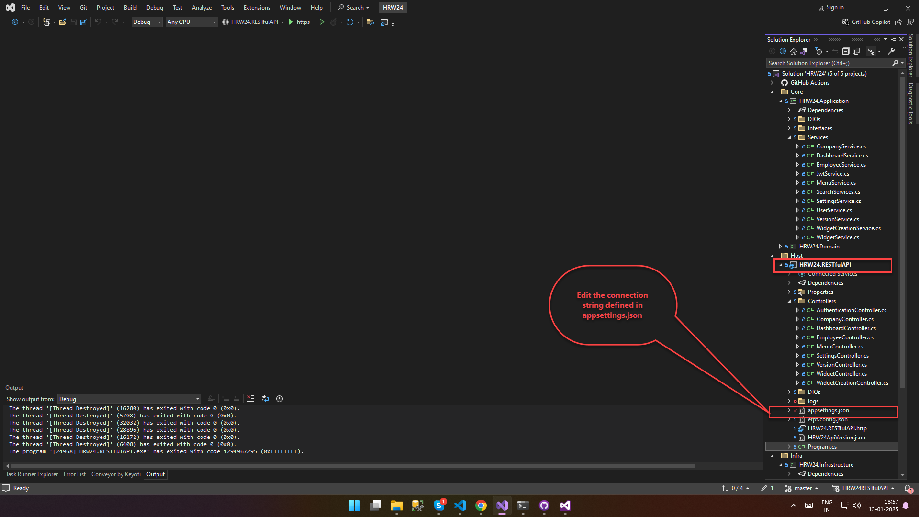Image resolution: width=919 pixels, height=517 pixels.
Task: Open the Build menu
Action: click(x=130, y=8)
